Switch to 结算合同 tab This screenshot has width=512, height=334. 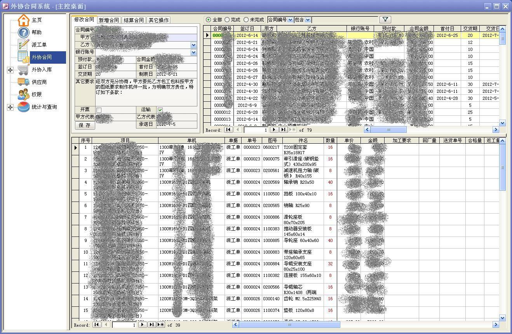point(134,20)
